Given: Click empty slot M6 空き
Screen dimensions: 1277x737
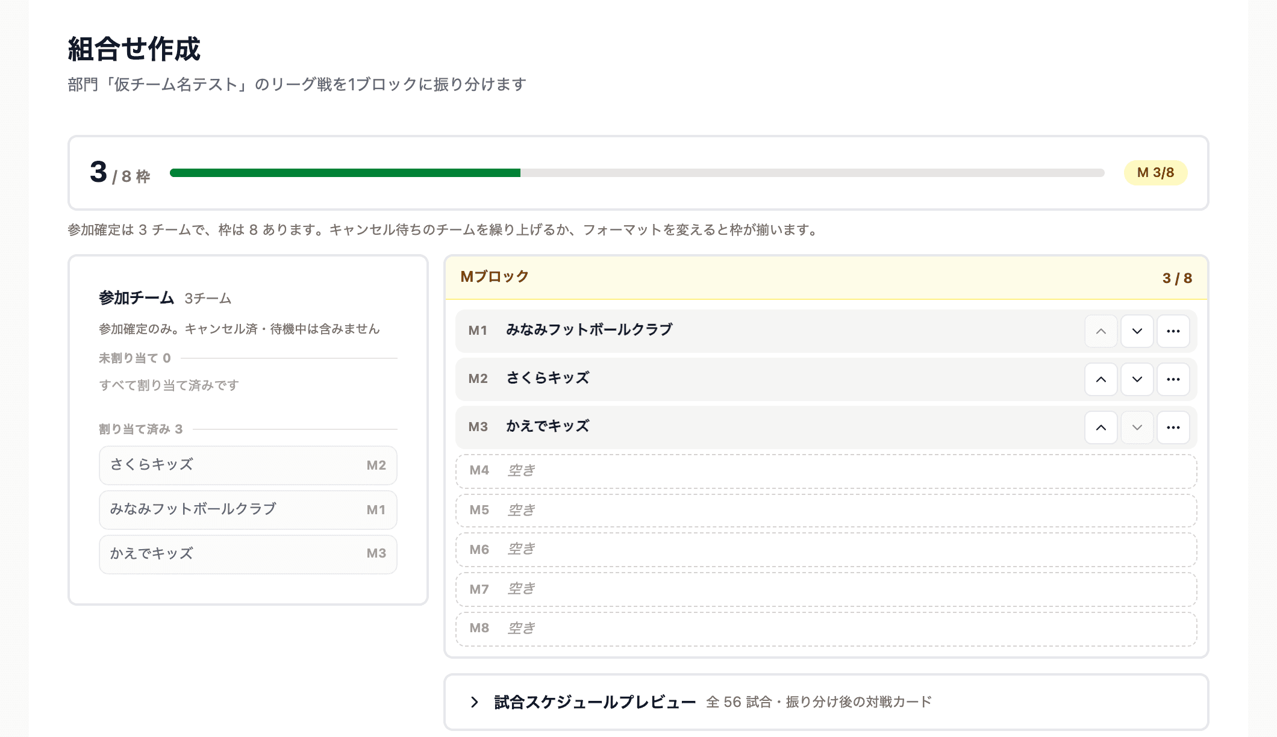Looking at the screenshot, I should [826, 550].
